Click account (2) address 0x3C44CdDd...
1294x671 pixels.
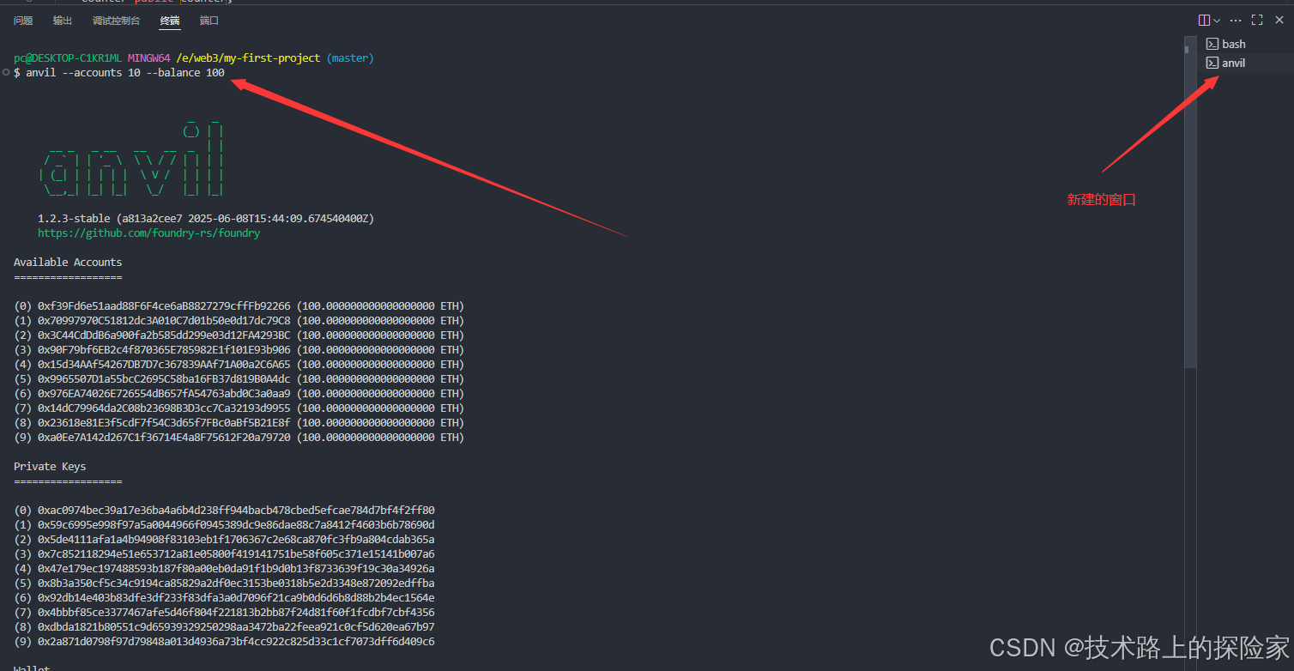click(x=164, y=335)
